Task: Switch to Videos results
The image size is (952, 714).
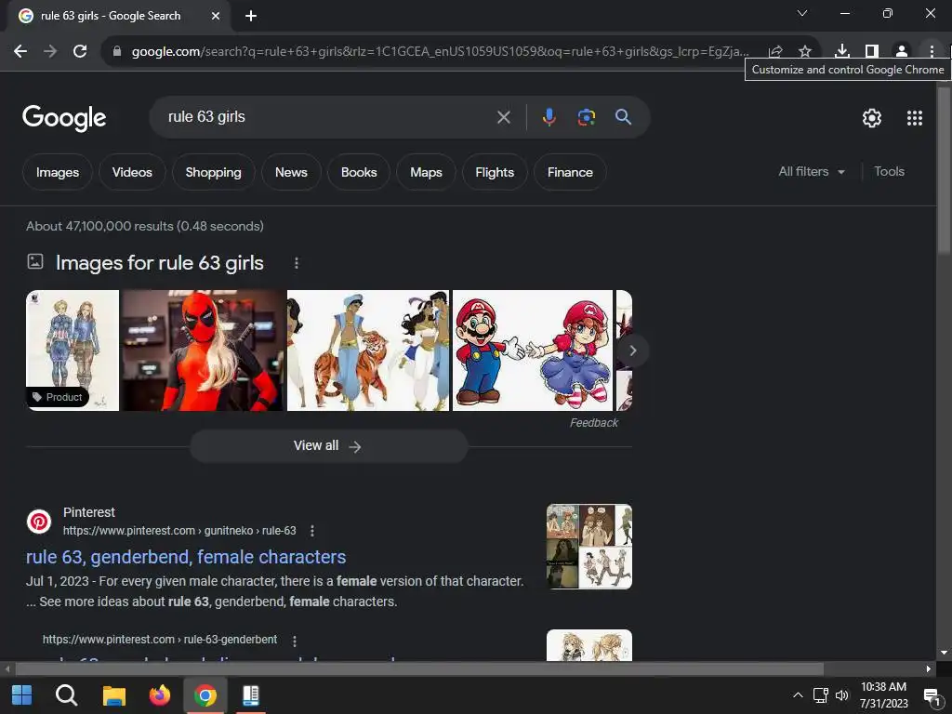Action: tap(132, 172)
